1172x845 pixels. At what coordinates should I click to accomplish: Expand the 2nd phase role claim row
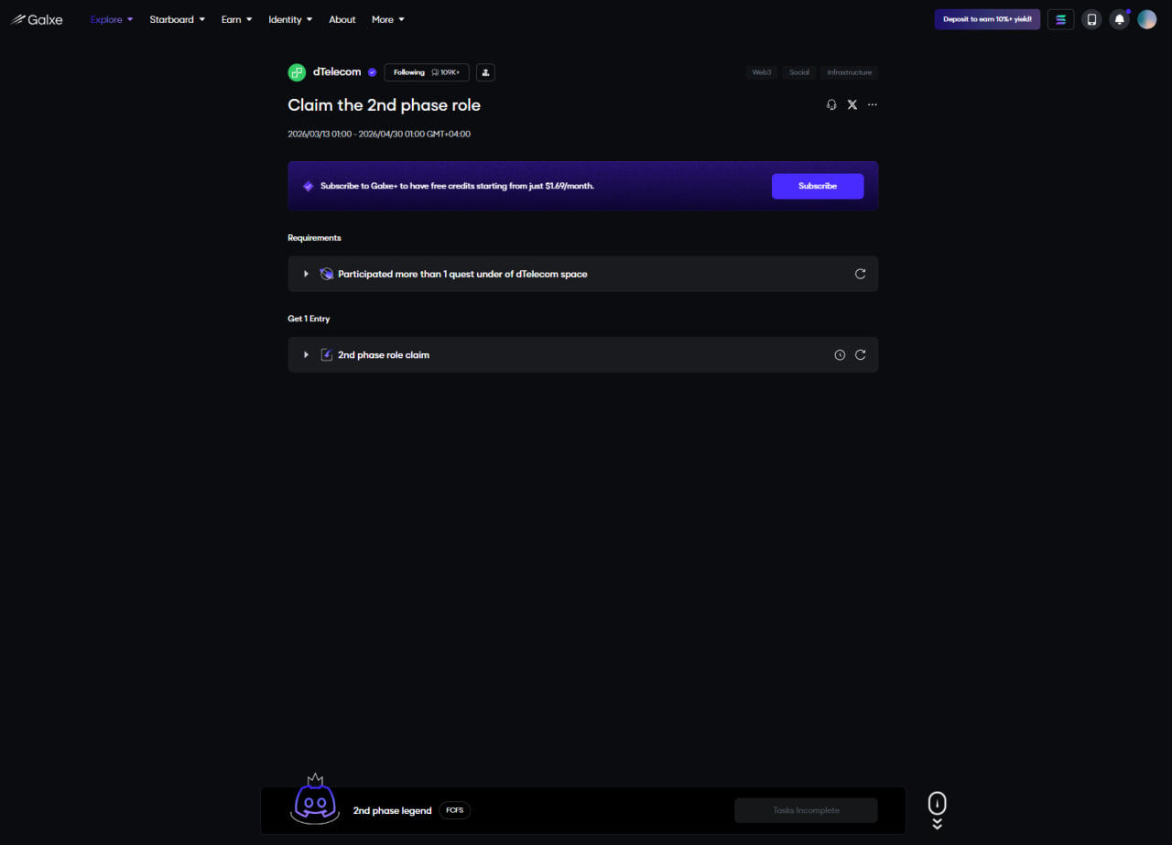click(583, 354)
